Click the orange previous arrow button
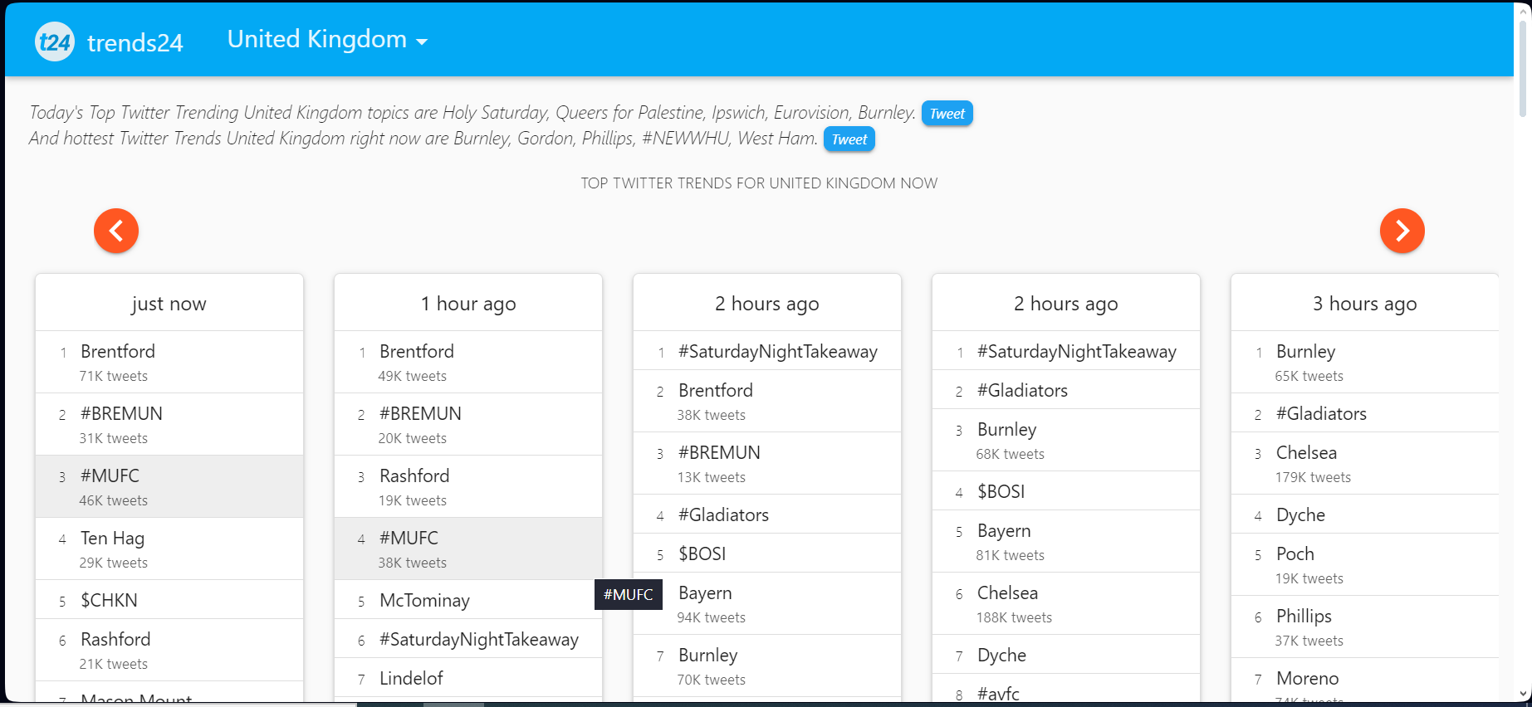This screenshot has width=1532, height=707. [x=116, y=231]
